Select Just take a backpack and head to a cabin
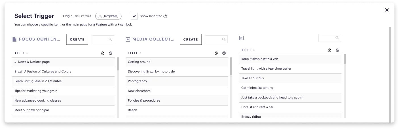The image size is (399, 129). coord(290,98)
